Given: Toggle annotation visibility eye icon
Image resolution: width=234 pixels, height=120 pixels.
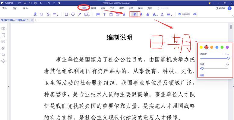Looking at the screenshot, I should (195, 14).
